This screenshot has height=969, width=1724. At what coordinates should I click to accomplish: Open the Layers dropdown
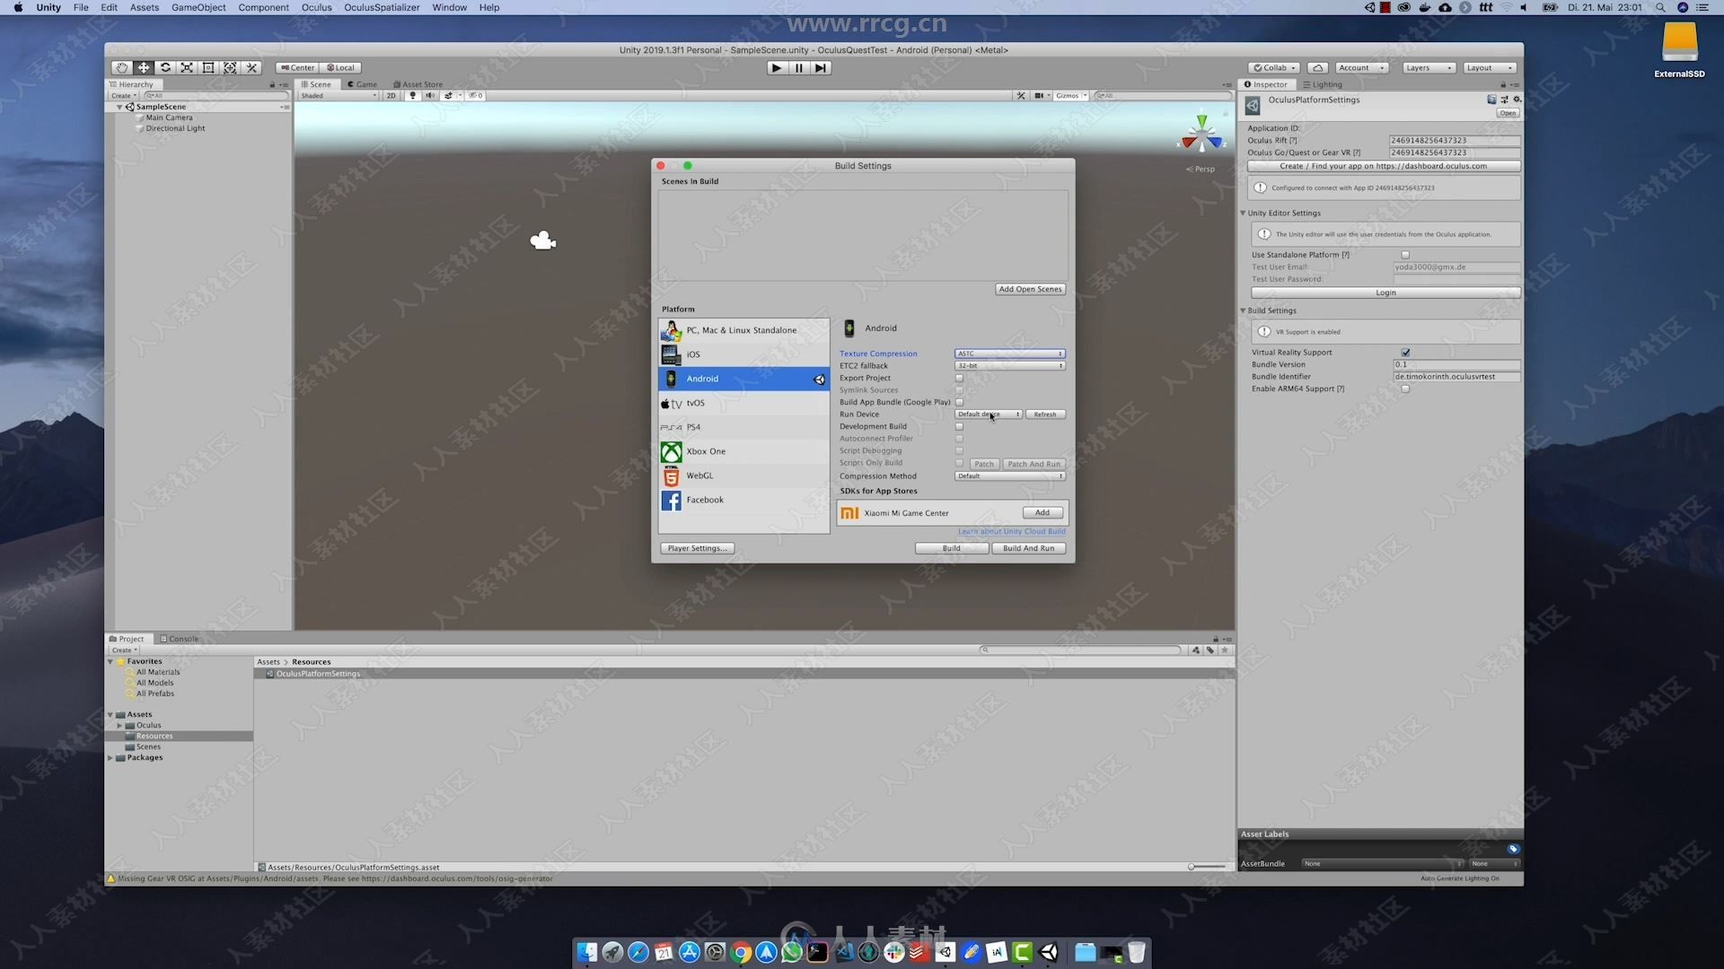click(1429, 67)
